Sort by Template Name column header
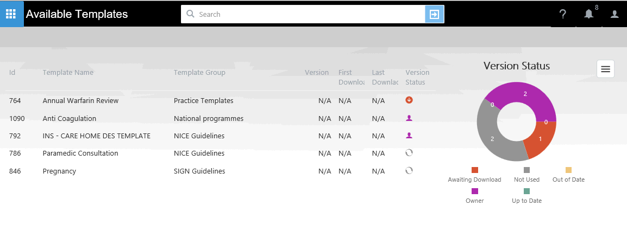Viewport: 627px width, 250px height. point(68,73)
